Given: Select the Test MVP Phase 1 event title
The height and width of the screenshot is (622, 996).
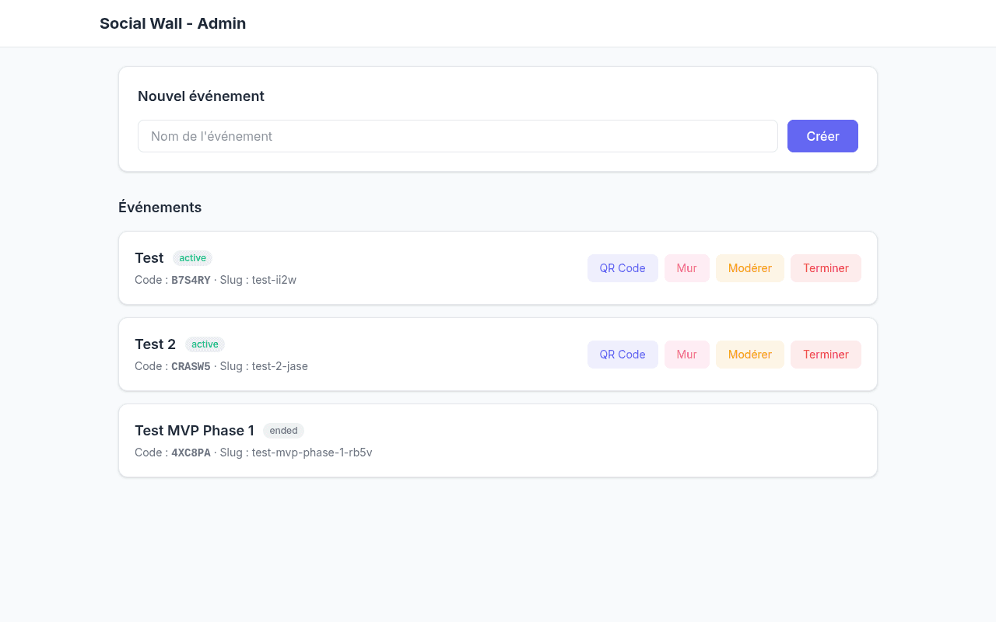Looking at the screenshot, I should tap(195, 431).
